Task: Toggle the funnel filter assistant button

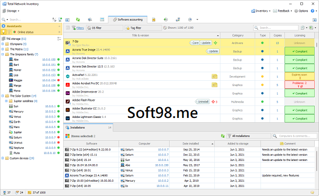Action: tap(9, 32)
